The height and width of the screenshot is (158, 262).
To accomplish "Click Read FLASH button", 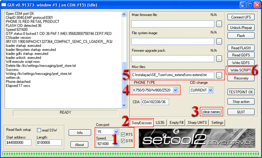I will tap(241, 48).
